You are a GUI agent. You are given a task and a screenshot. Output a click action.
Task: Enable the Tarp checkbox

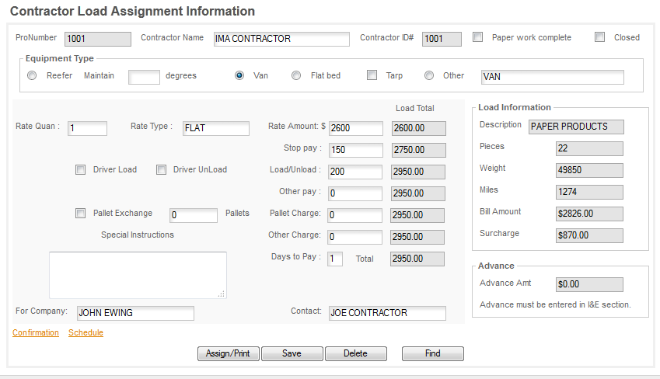coord(372,75)
